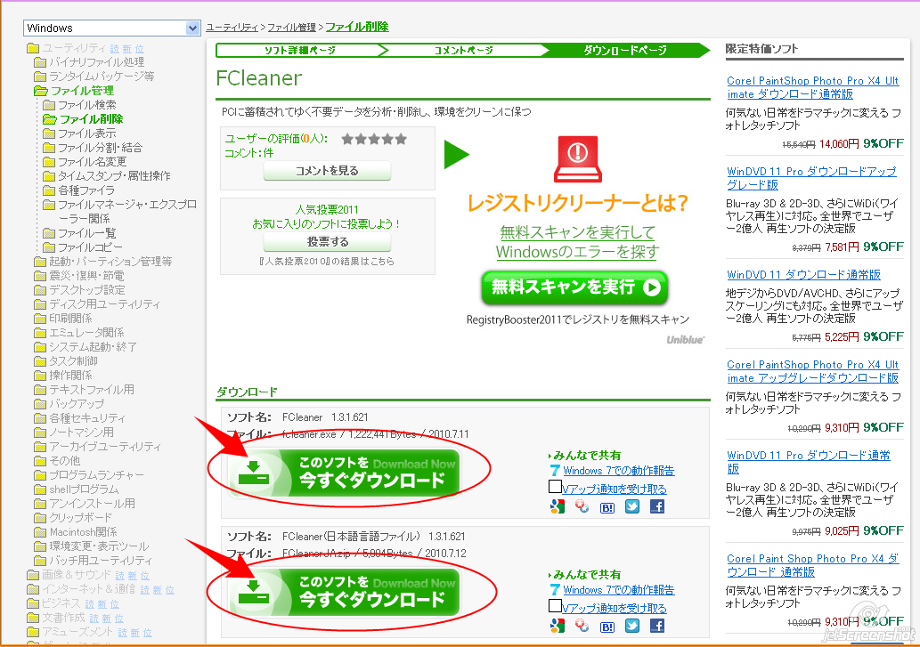Select 各種ファイラ in the sidebar tree
The image size is (920, 647).
pyautogui.click(x=86, y=190)
